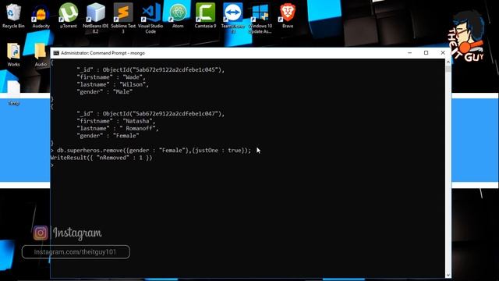Screen dimensions: 499x281
Task: Click the "lastname" : "Wilson" line
Action: tap(112, 84)
